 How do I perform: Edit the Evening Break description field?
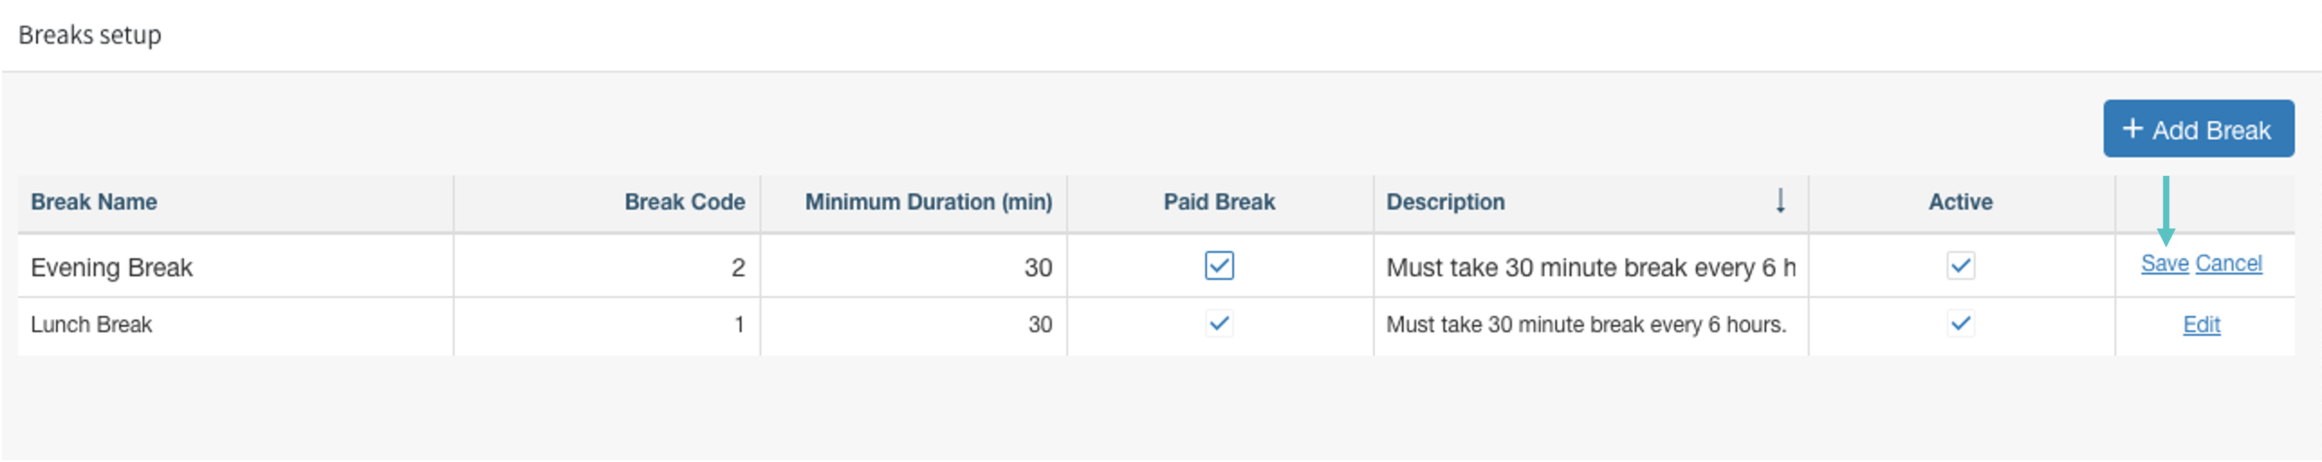point(1590,268)
